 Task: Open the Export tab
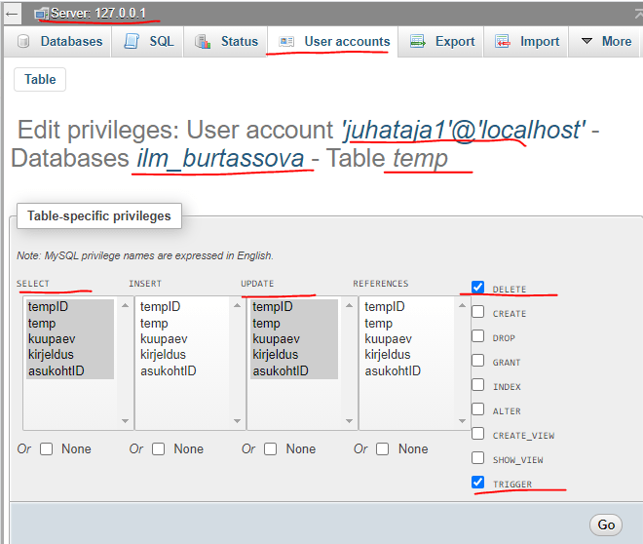click(443, 42)
